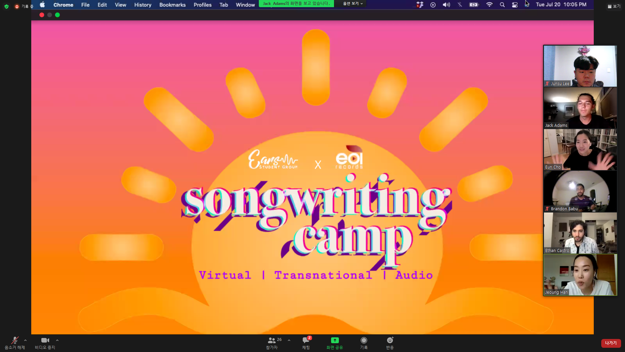Image resolution: width=625 pixels, height=352 pixels.
Task: Select Junsu Lee video thumbnail
Action: click(580, 66)
